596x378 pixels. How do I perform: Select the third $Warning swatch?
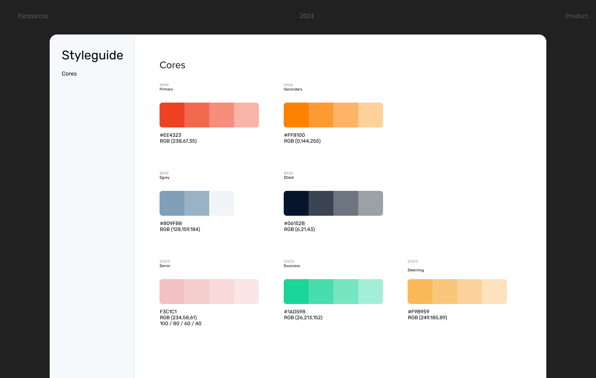click(x=470, y=292)
